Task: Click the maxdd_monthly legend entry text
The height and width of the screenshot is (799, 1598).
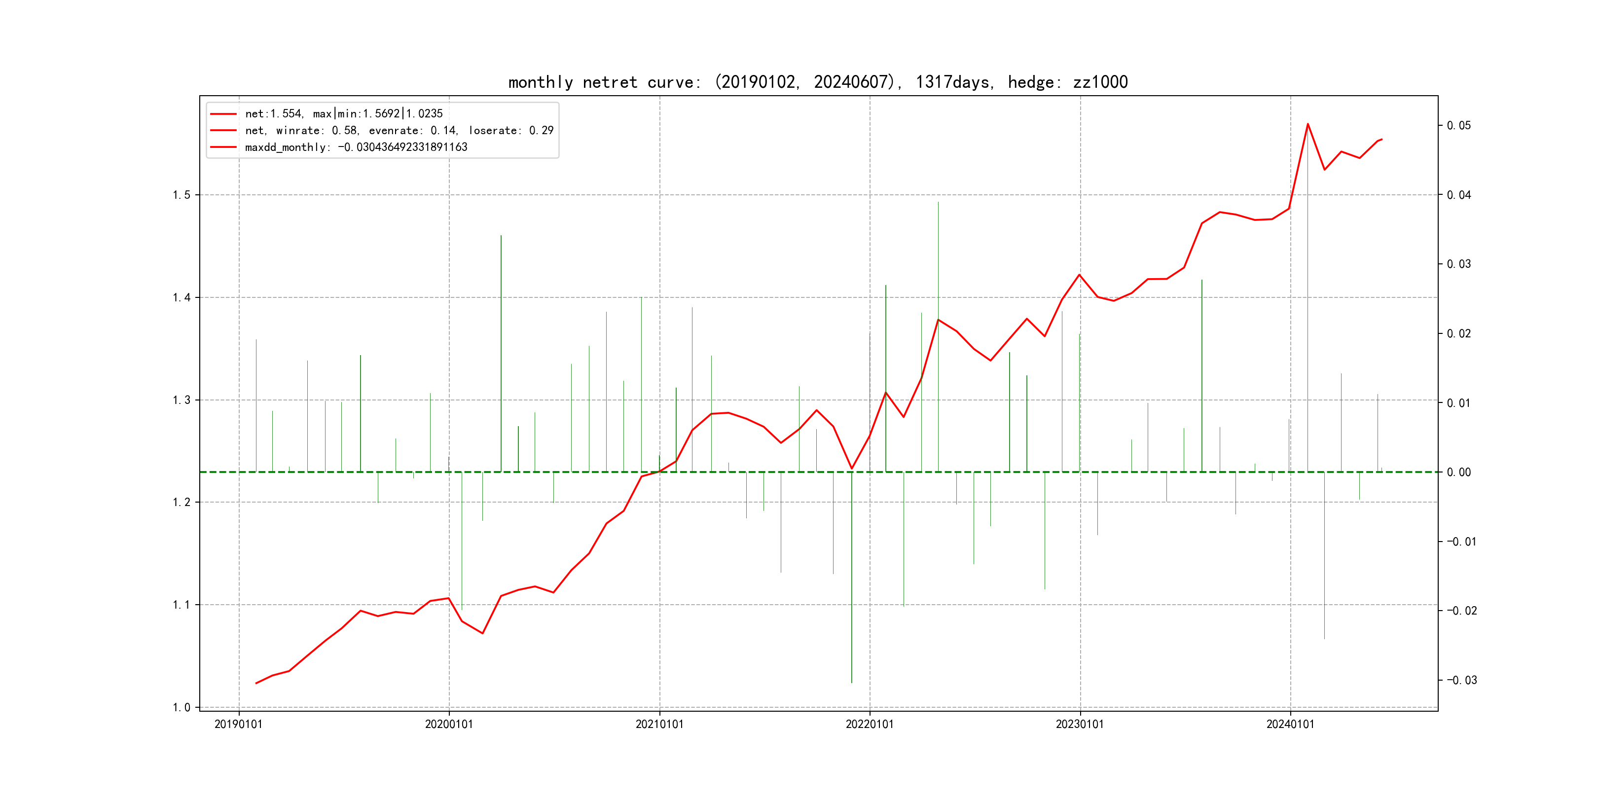Action: point(356,147)
